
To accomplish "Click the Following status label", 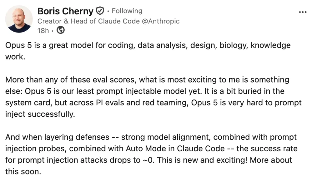I will 127,11.
